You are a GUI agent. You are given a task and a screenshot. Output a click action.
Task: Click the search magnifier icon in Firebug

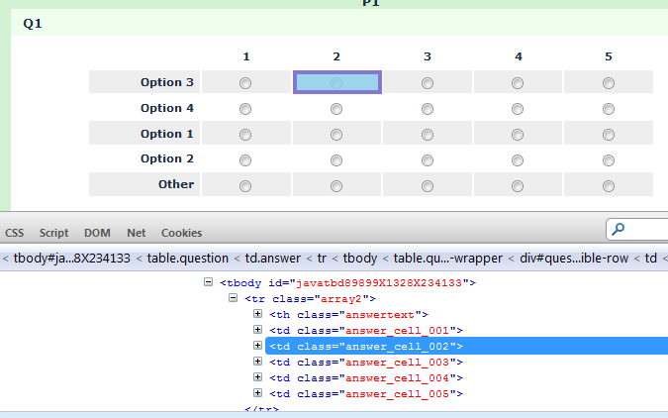pos(619,230)
